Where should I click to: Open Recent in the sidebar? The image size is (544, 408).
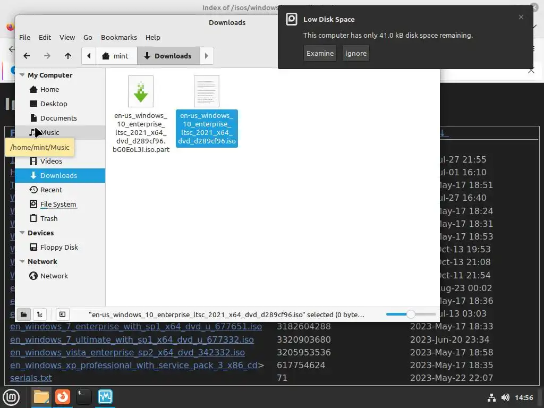[60, 190]
